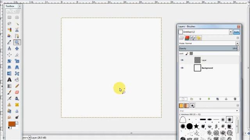Open the layer Mode dropdown set to Normal
The width and height of the screenshot is (250, 140).
(237, 43)
